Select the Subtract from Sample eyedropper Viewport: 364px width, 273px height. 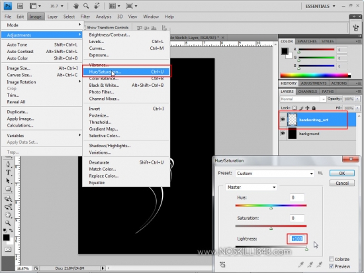[x=320, y=264]
